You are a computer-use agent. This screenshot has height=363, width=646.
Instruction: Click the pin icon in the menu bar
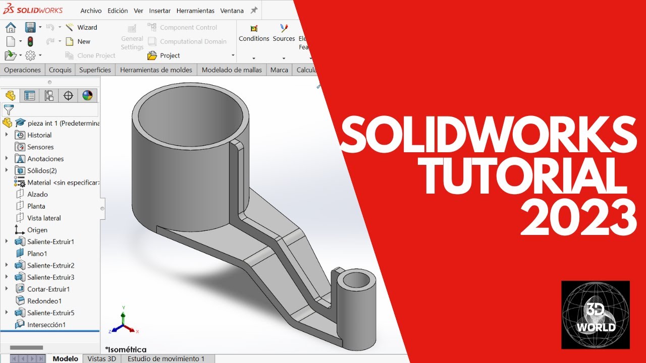pyautogui.click(x=254, y=10)
